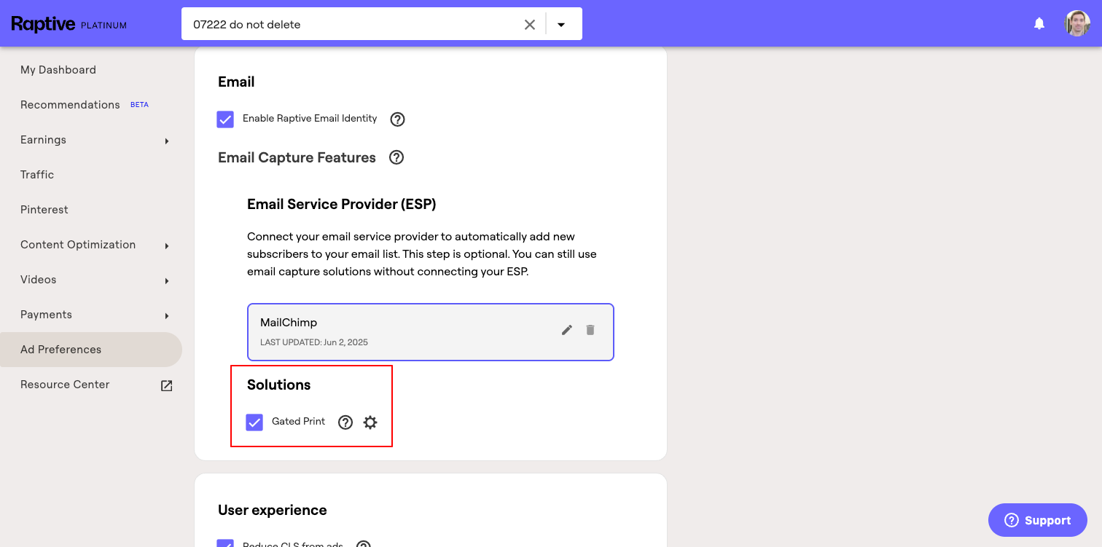Click the 'Solutions' heading
The height and width of the screenshot is (547, 1102).
[x=279, y=385]
